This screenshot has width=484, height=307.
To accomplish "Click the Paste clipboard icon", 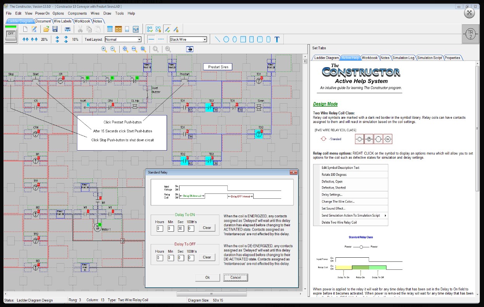I will (98, 29).
